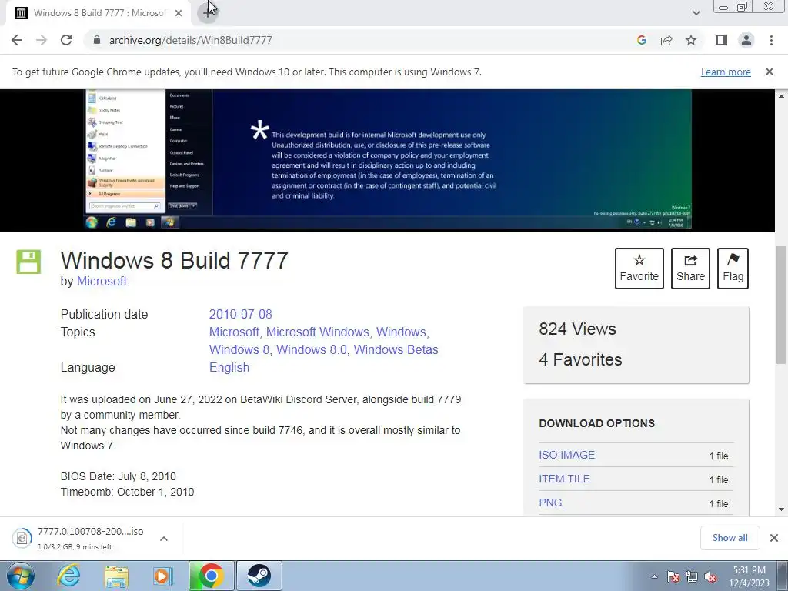Select the Windows 8 Build 7777 tab

(x=98, y=13)
